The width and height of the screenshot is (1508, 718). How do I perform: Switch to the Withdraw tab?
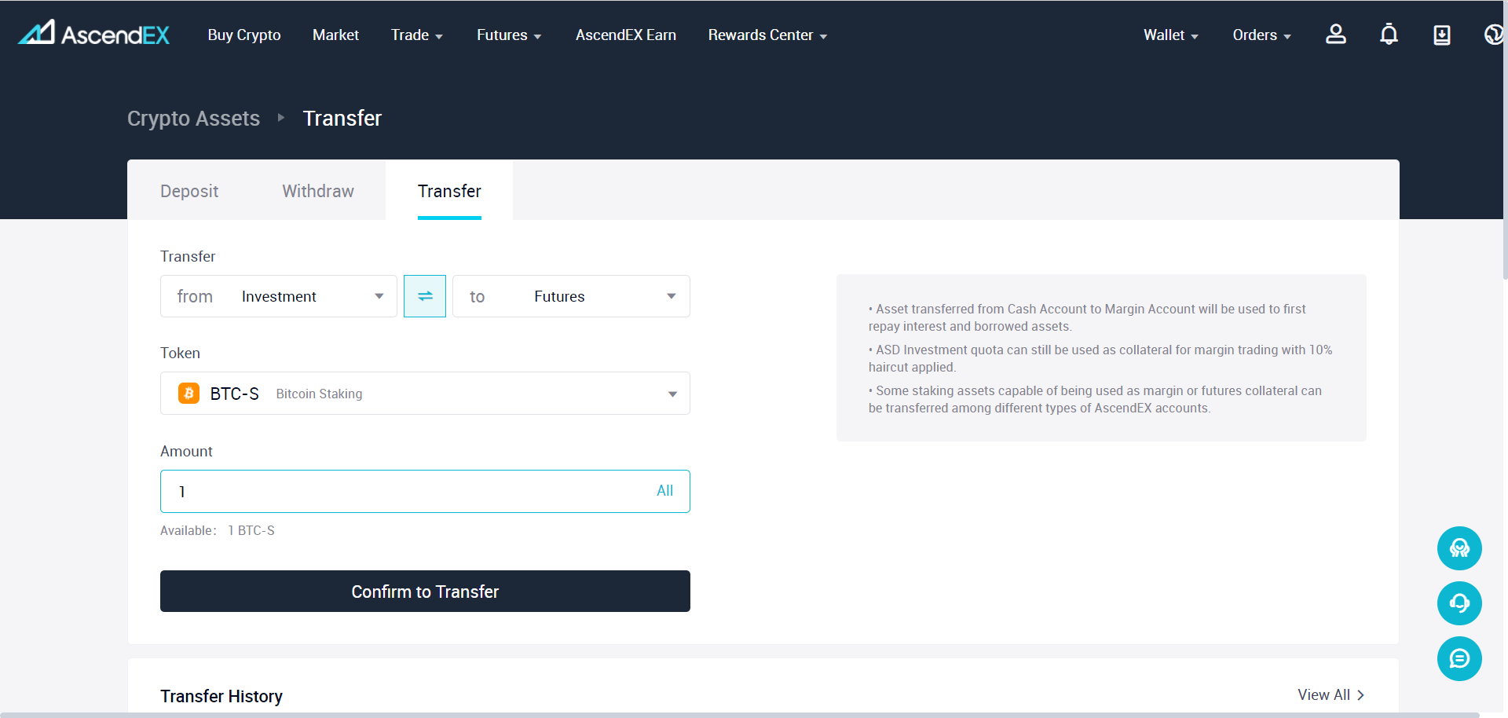click(x=318, y=191)
